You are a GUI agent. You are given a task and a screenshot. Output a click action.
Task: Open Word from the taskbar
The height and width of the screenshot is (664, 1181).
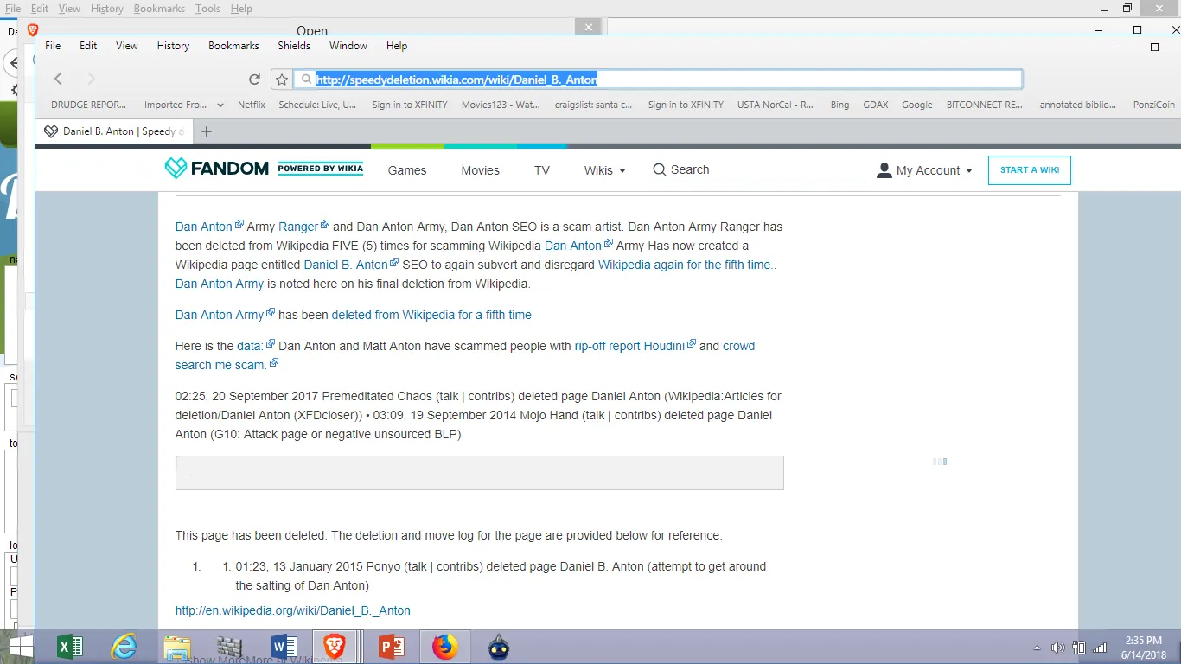coord(284,646)
